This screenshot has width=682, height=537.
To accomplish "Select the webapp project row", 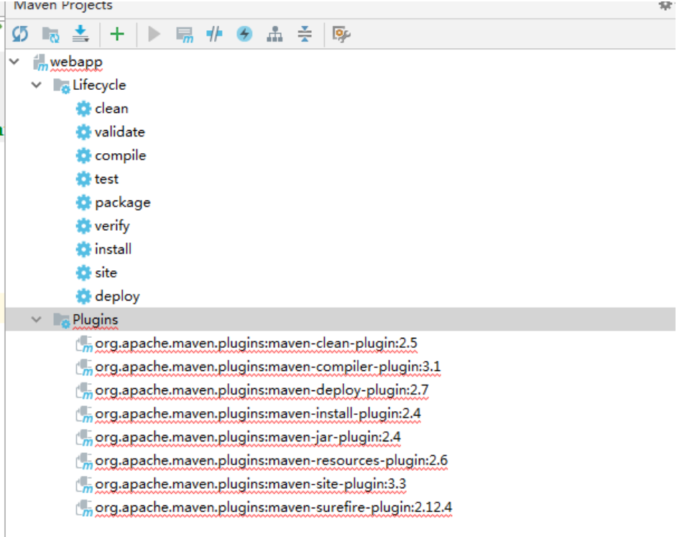I will point(76,63).
